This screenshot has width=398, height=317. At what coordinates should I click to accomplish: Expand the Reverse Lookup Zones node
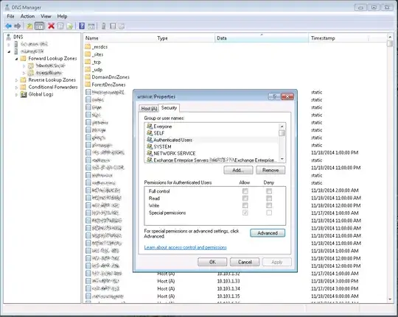coord(17,80)
